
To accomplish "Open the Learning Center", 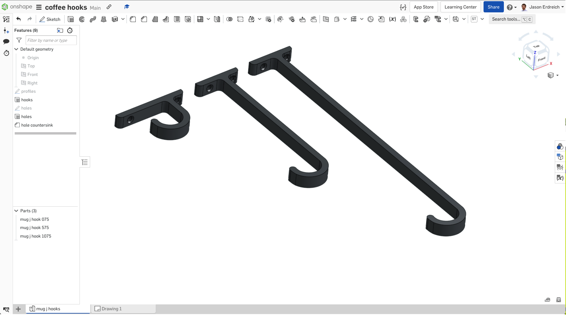I will pos(460,6).
